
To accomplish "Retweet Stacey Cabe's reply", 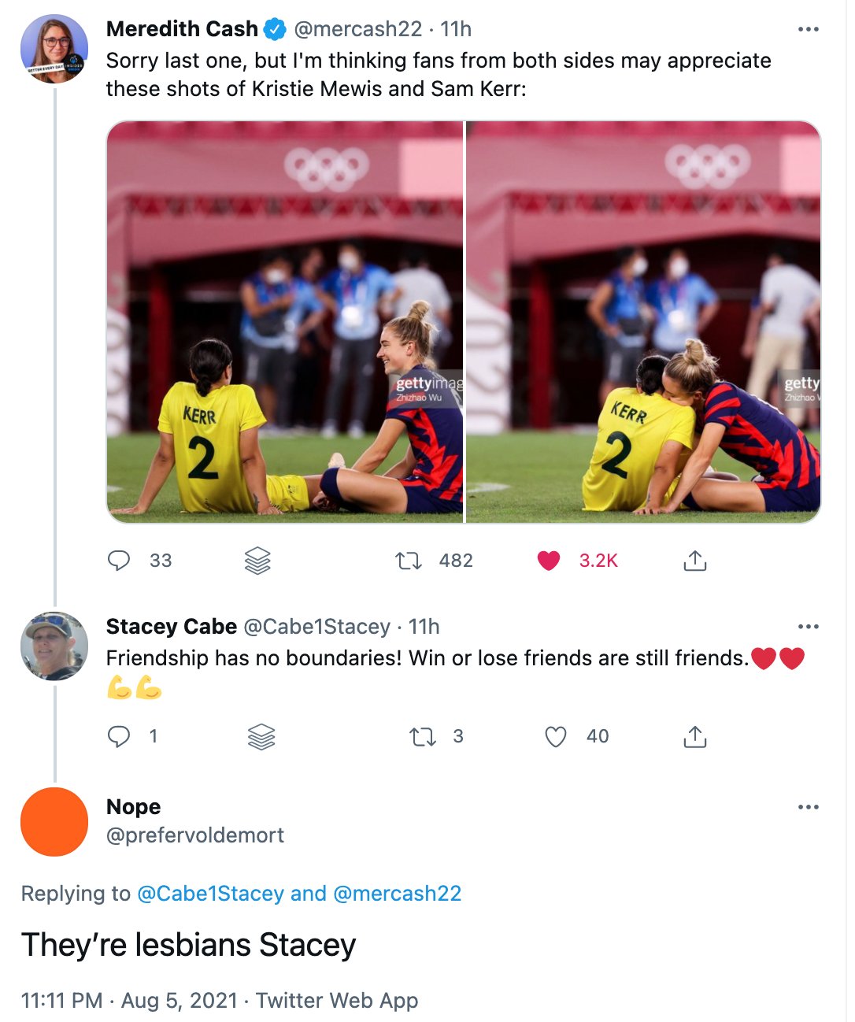I will tap(423, 736).
